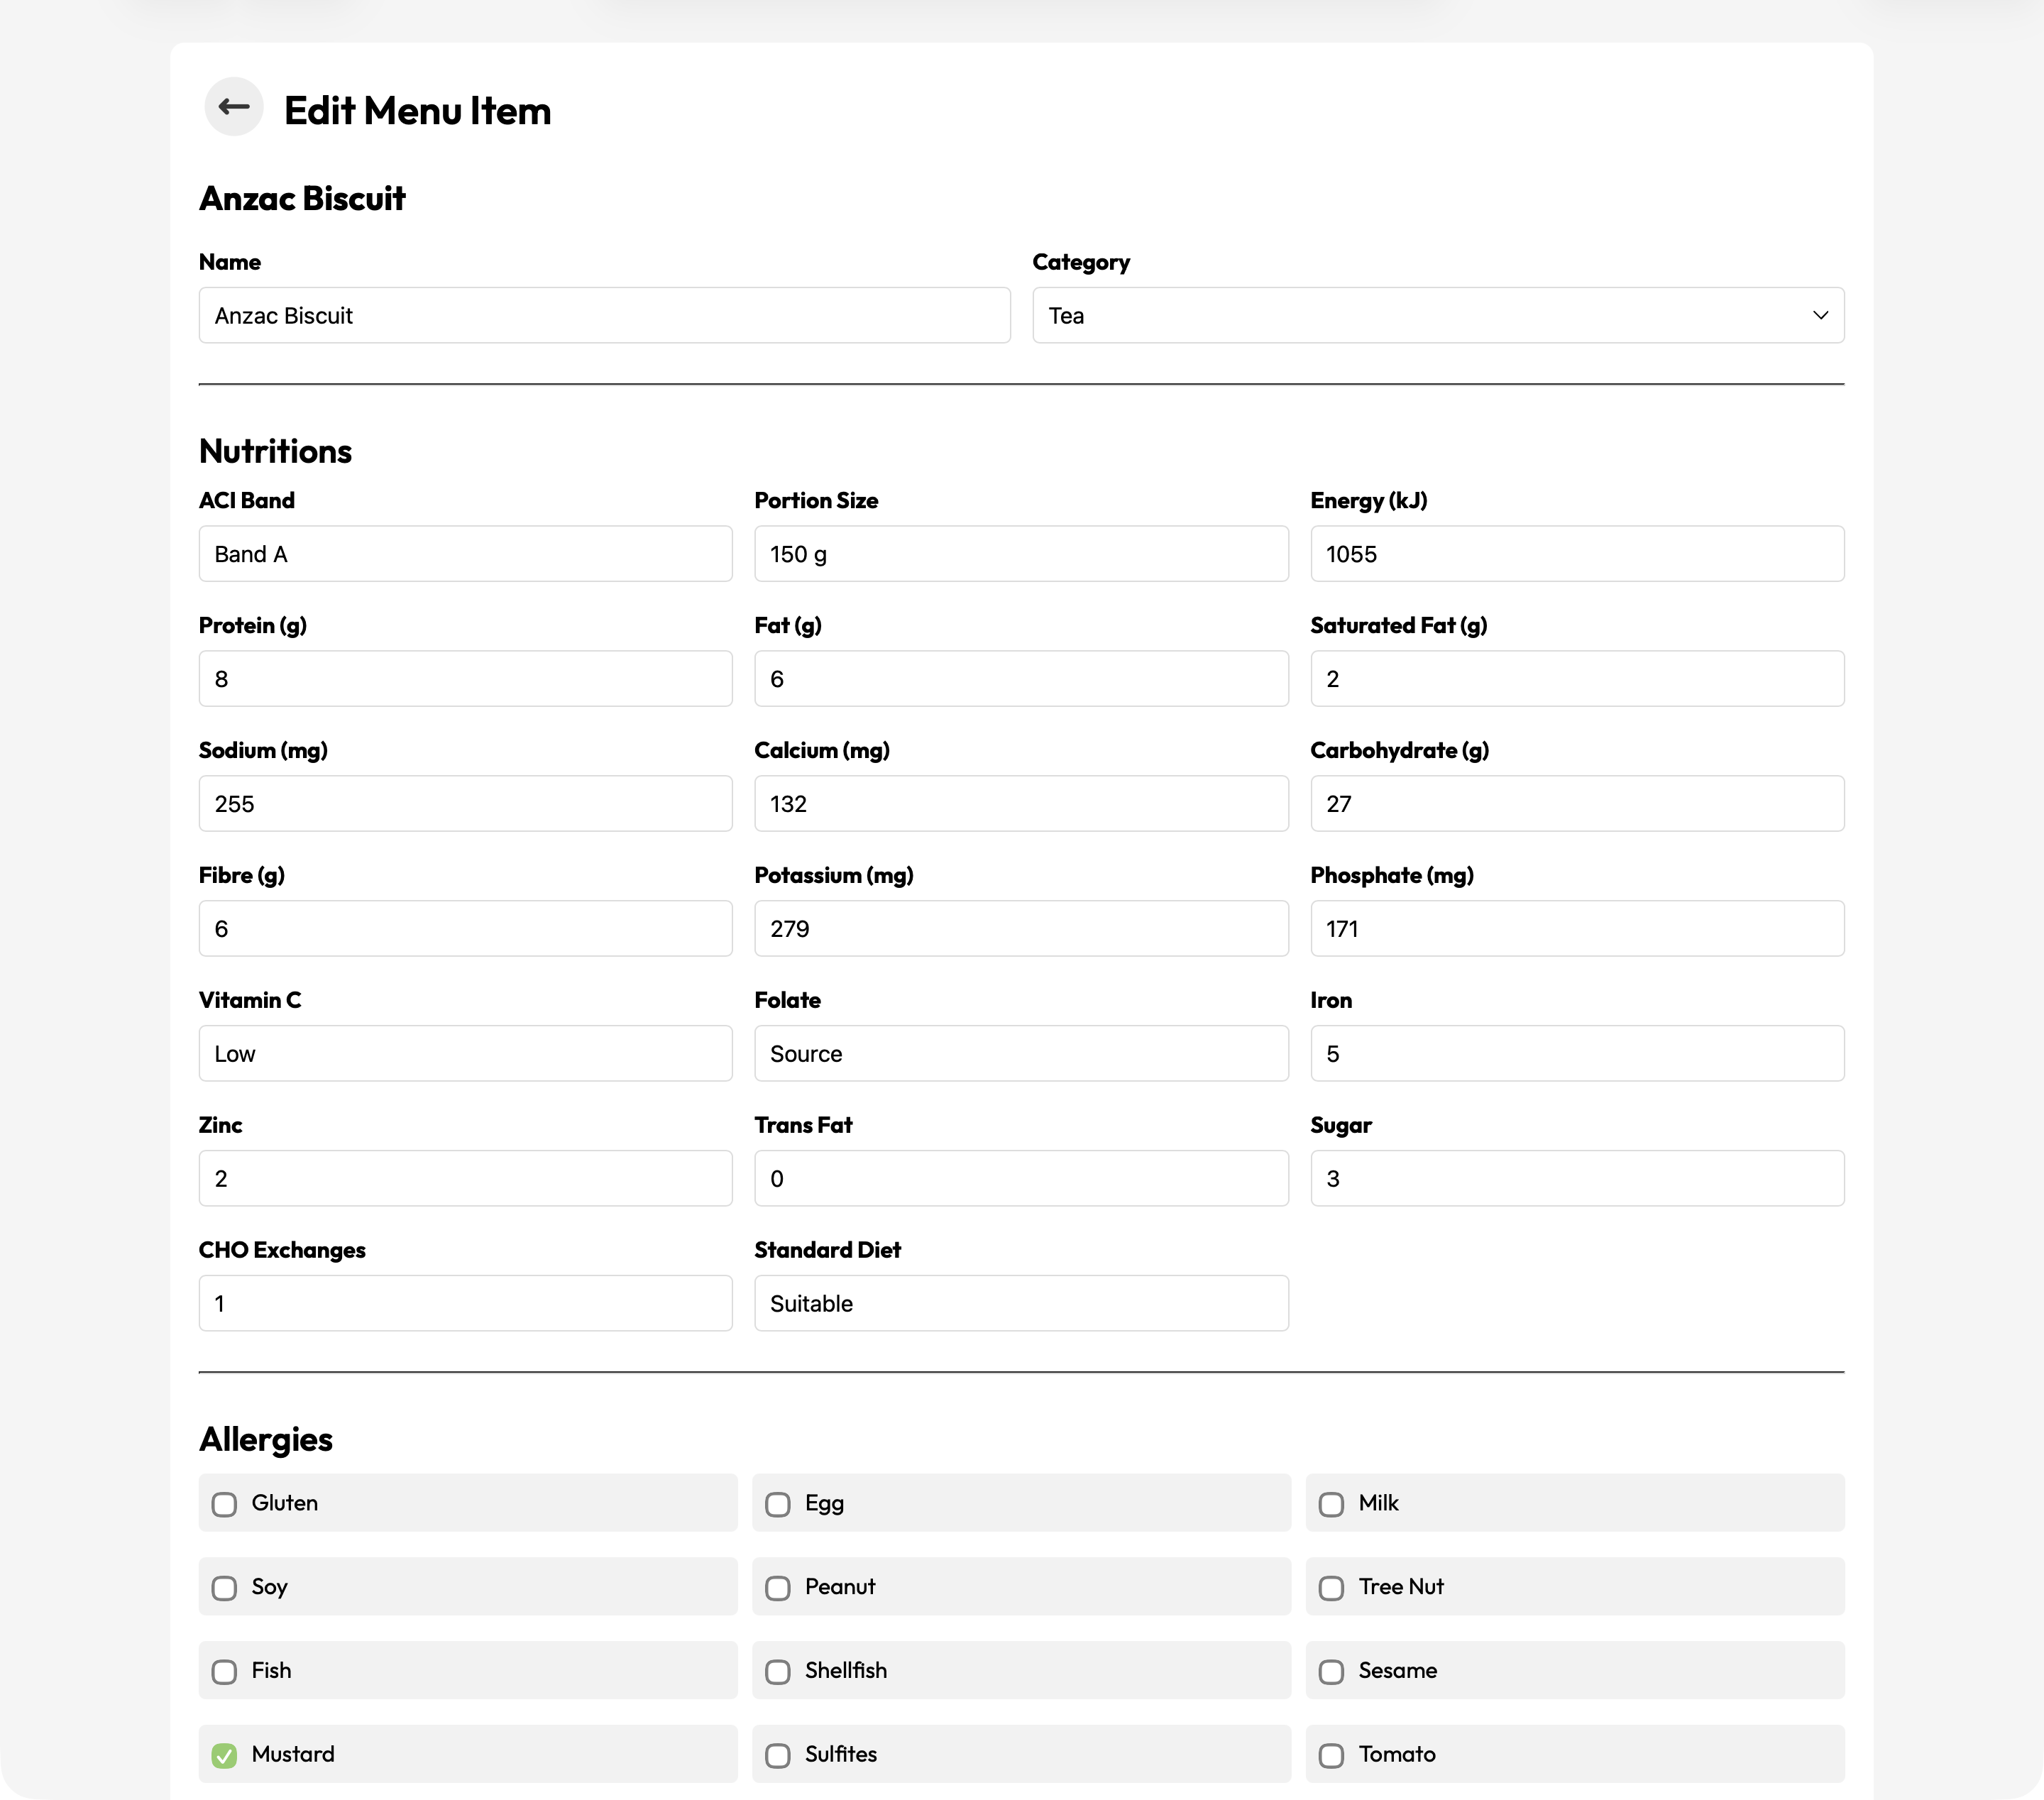Click the Portion Size field
The width and height of the screenshot is (2044, 1800).
1021,554
